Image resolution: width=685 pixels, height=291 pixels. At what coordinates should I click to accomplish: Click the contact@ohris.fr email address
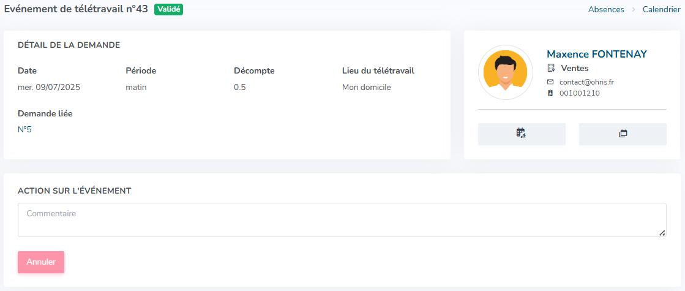pyautogui.click(x=587, y=81)
